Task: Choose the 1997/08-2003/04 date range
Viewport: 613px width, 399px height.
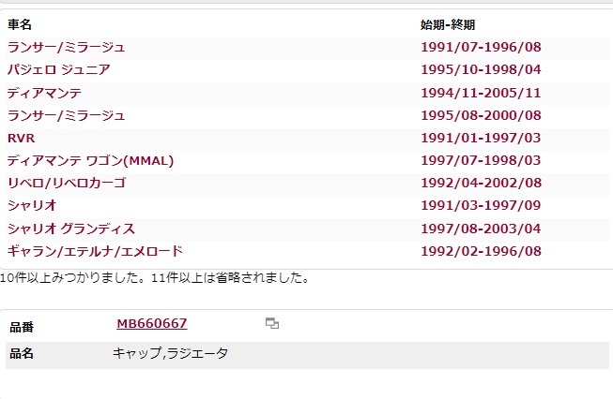Action: 482,229
